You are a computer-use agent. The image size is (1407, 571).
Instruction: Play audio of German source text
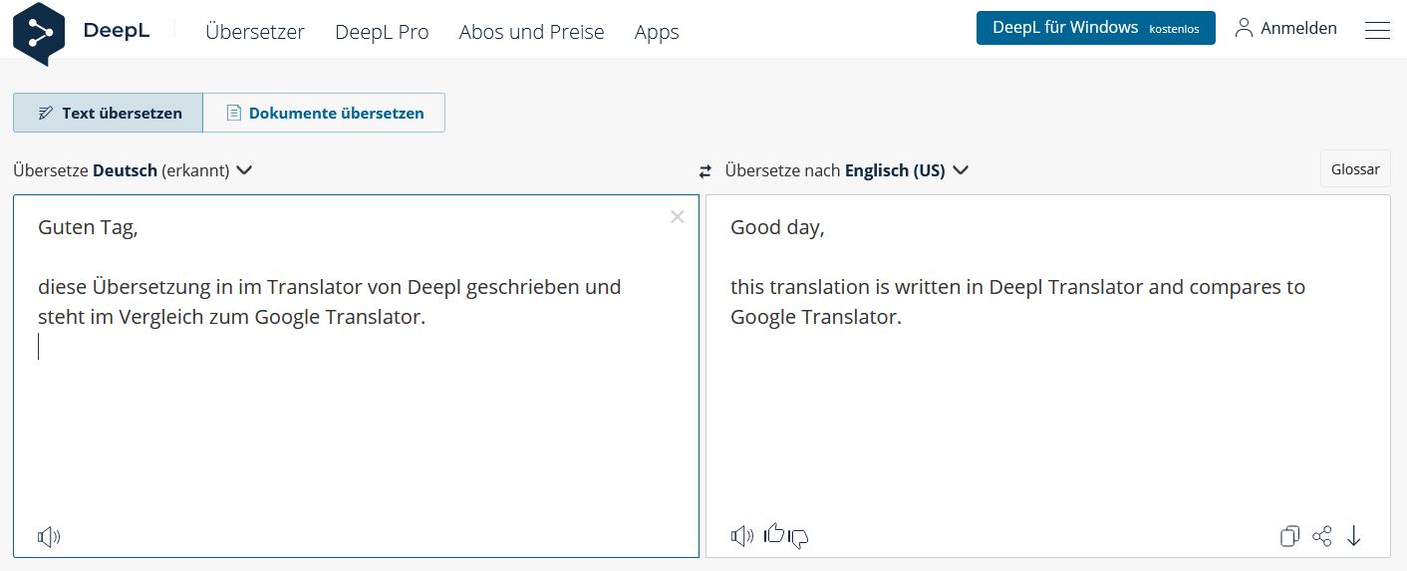[49, 537]
